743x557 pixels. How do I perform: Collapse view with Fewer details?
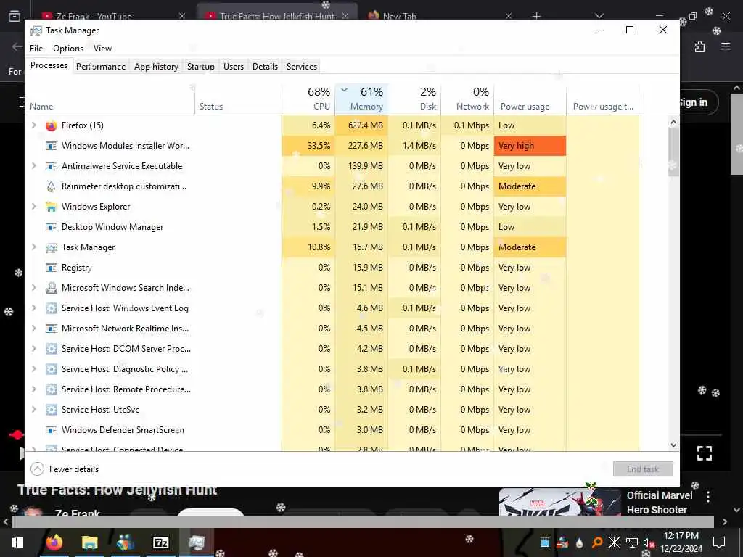pos(65,469)
